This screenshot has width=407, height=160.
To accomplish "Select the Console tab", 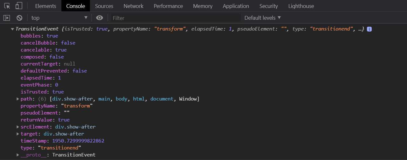I will [76, 6].
